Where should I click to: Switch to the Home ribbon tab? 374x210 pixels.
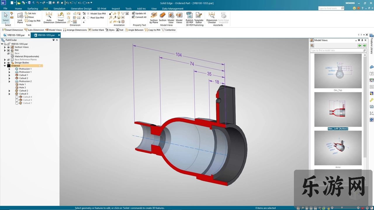18,8
